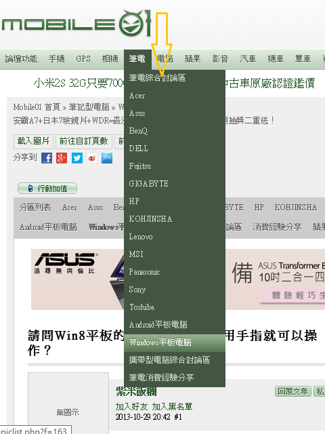Select Acer from 筆電 dropdown
Screen dimensions: 325x434
[x=175, y=96]
